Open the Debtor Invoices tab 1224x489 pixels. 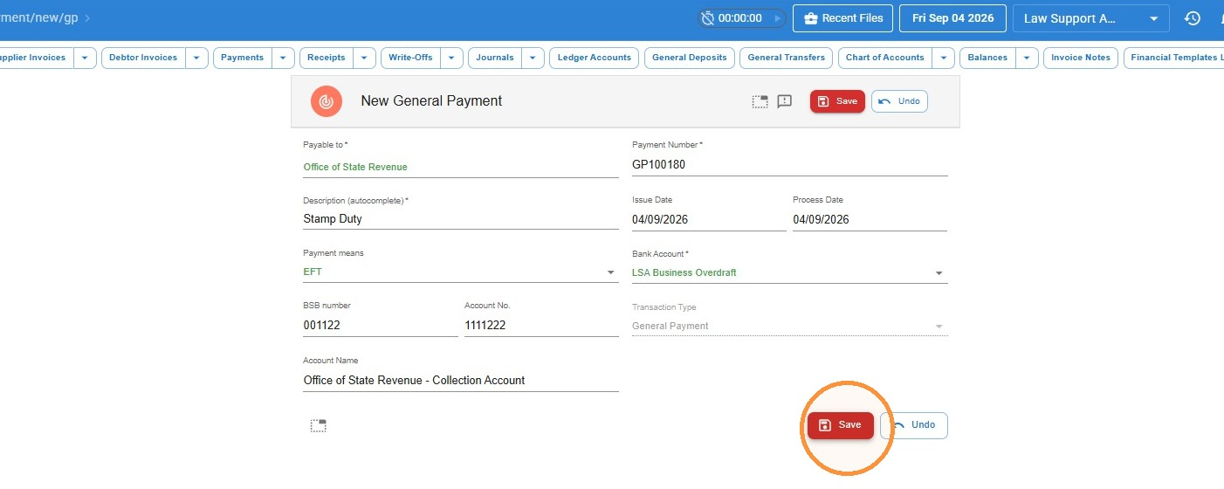click(143, 58)
